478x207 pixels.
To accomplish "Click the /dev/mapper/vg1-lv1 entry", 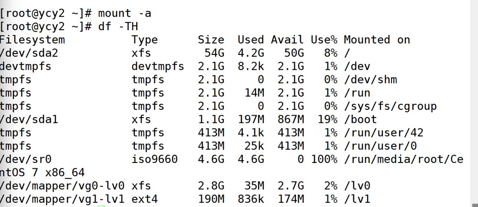I will pos(62,199).
